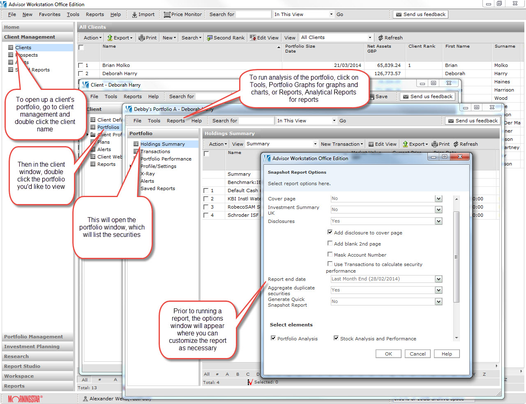Open the All Clients view dropdown
The image size is (526, 404).
click(369, 38)
